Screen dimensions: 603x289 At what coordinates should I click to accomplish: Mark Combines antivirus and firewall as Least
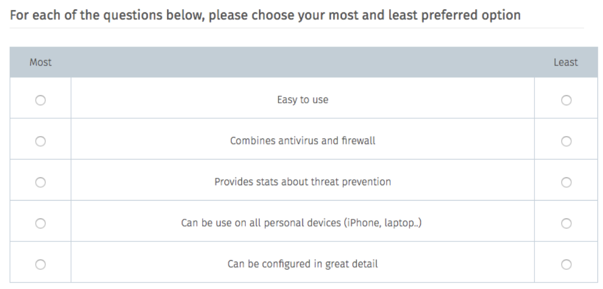566,141
